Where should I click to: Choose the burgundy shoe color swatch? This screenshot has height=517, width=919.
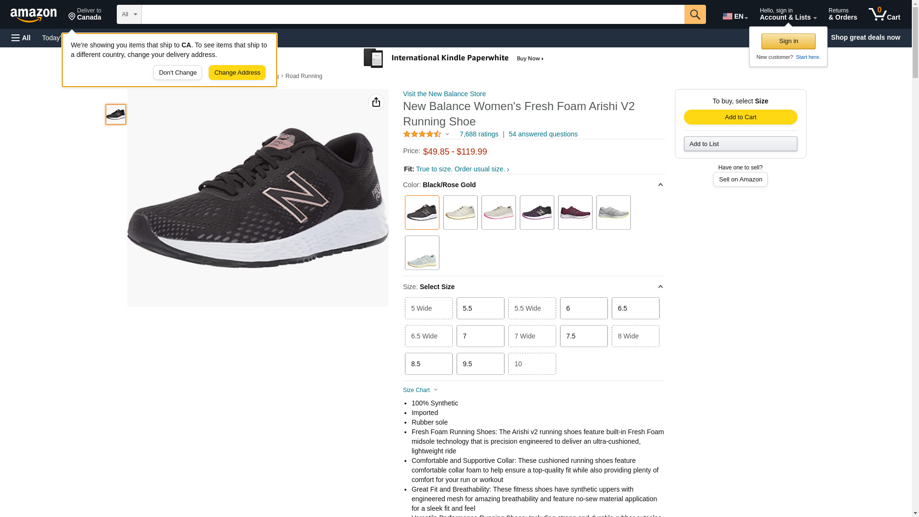click(575, 213)
